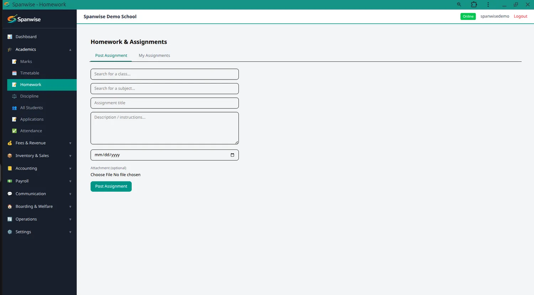Screen dimensions: 534x295
Task: Click the Timetable calendar icon
Action: pos(14,73)
